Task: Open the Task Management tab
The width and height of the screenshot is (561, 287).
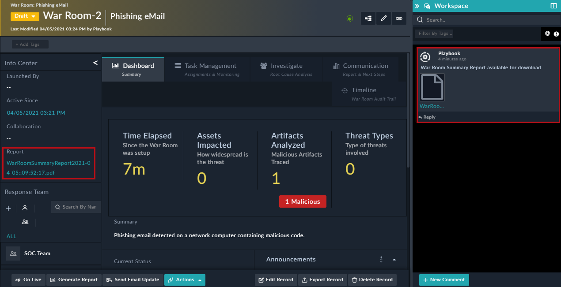Action: (207, 69)
